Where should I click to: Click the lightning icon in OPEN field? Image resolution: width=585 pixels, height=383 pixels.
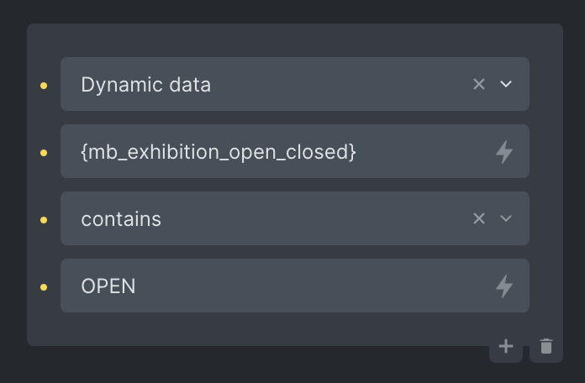pyautogui.click(x=504, y=286)
